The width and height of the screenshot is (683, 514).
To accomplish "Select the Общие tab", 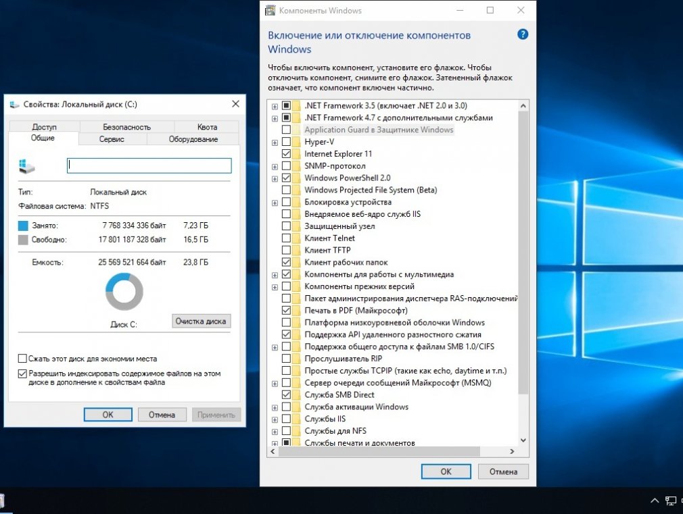I will click(x=43, y=138).
